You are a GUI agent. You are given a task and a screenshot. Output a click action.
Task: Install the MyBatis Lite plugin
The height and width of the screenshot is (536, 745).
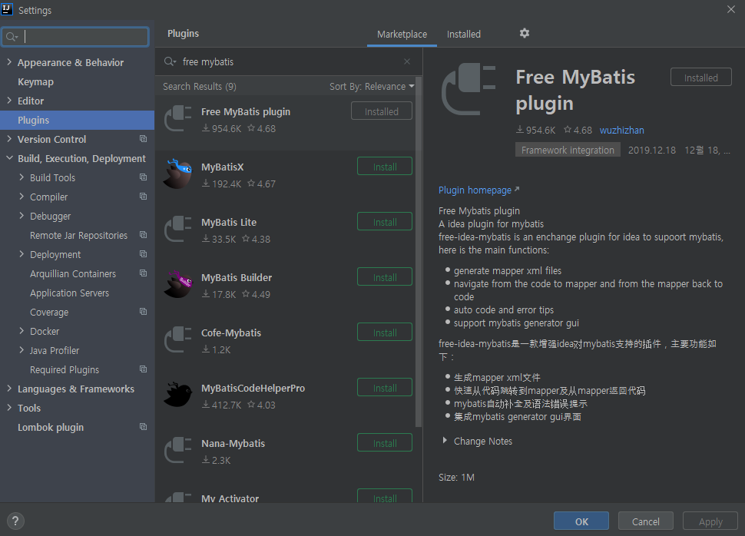pyautogui.click(x=384, y=222)
